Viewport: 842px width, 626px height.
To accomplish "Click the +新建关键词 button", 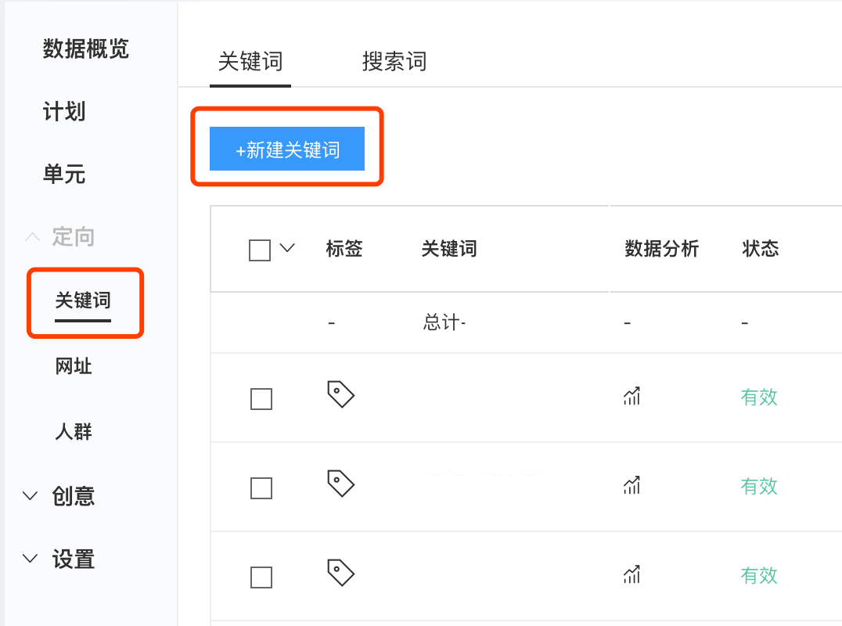I will click(287, 149).
